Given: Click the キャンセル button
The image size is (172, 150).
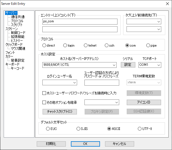Looking at the screenshot, I should [x=119, y=144].
